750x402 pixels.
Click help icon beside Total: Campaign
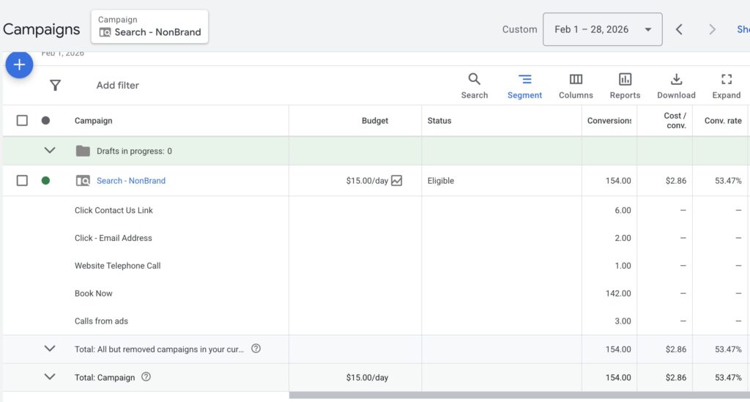coord(146,376)
